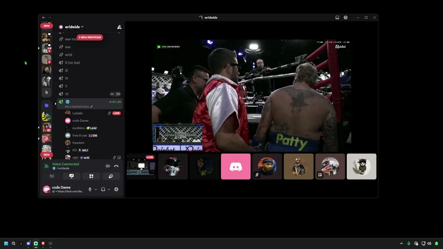Open the Invite People icon
Viewport: 443px width, 249px height.
tap(119, 27)
